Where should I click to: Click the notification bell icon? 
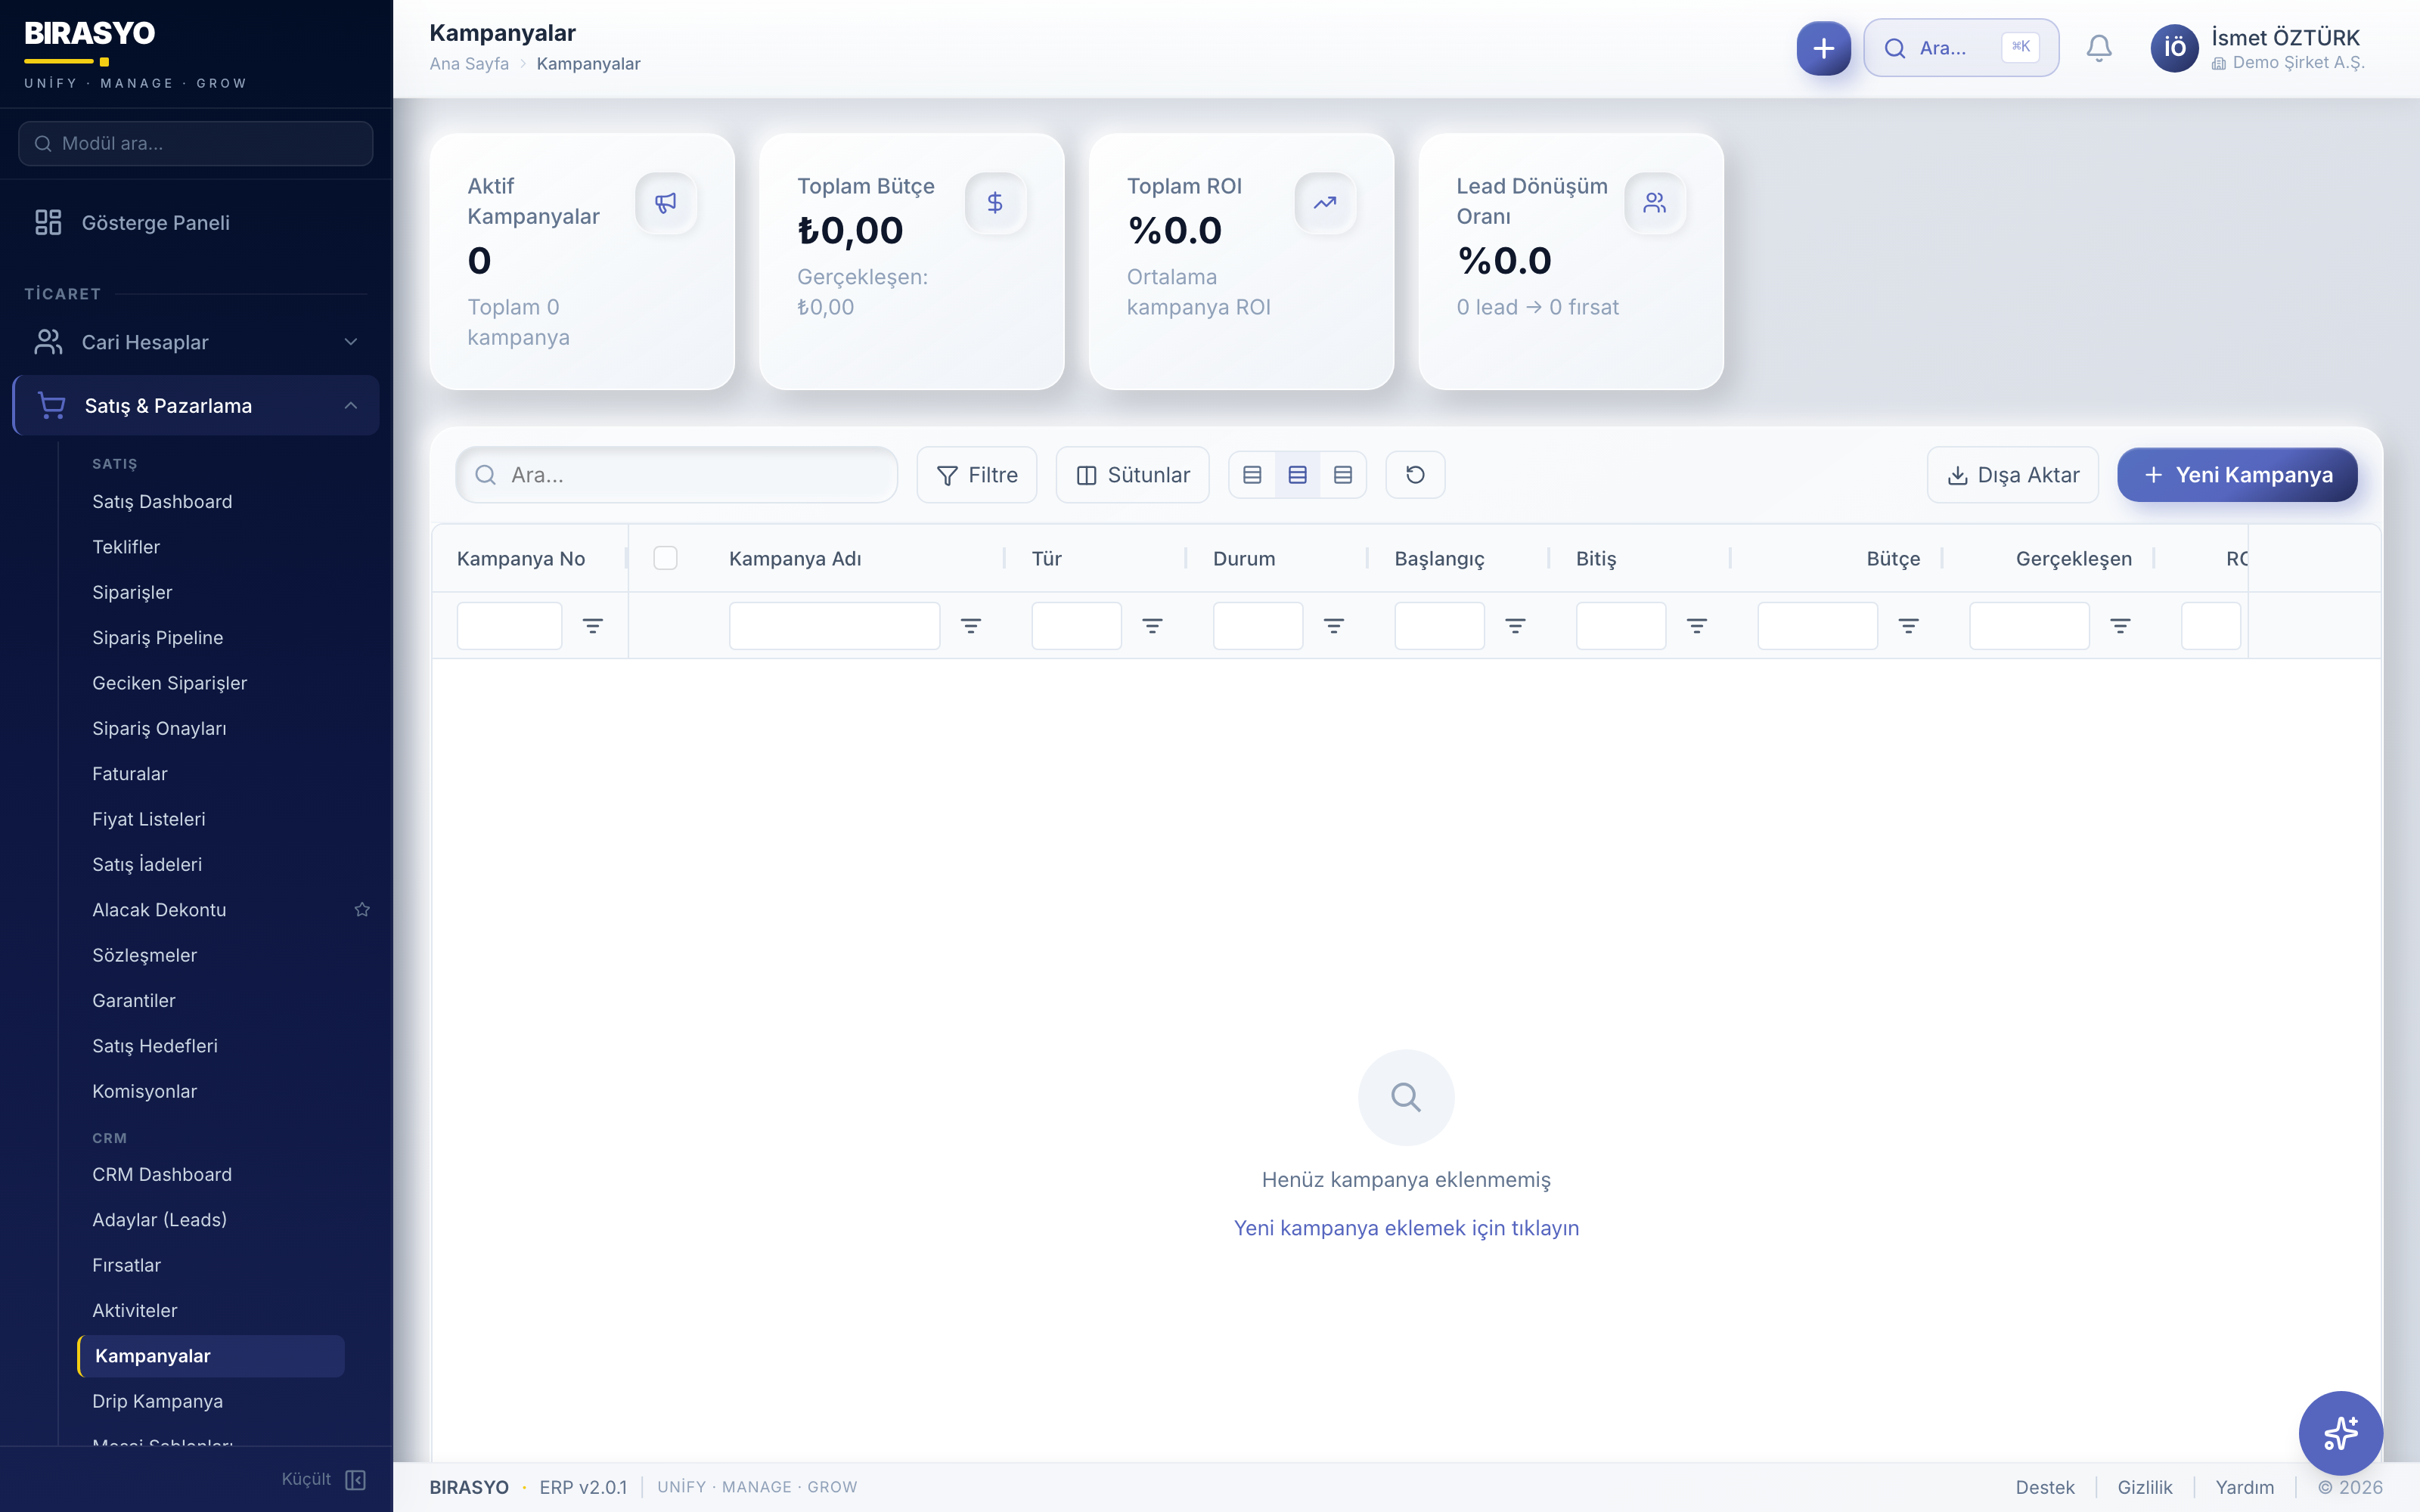point(2098,48)
